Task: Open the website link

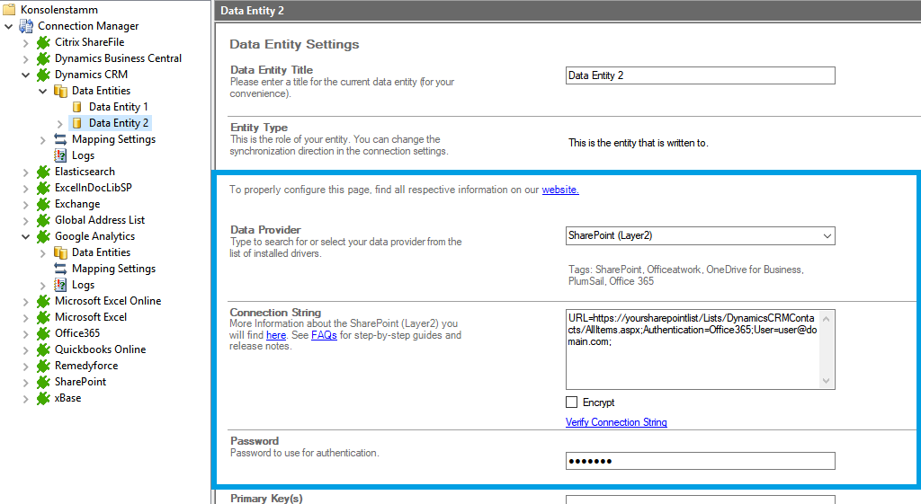Action: point(560,190)
